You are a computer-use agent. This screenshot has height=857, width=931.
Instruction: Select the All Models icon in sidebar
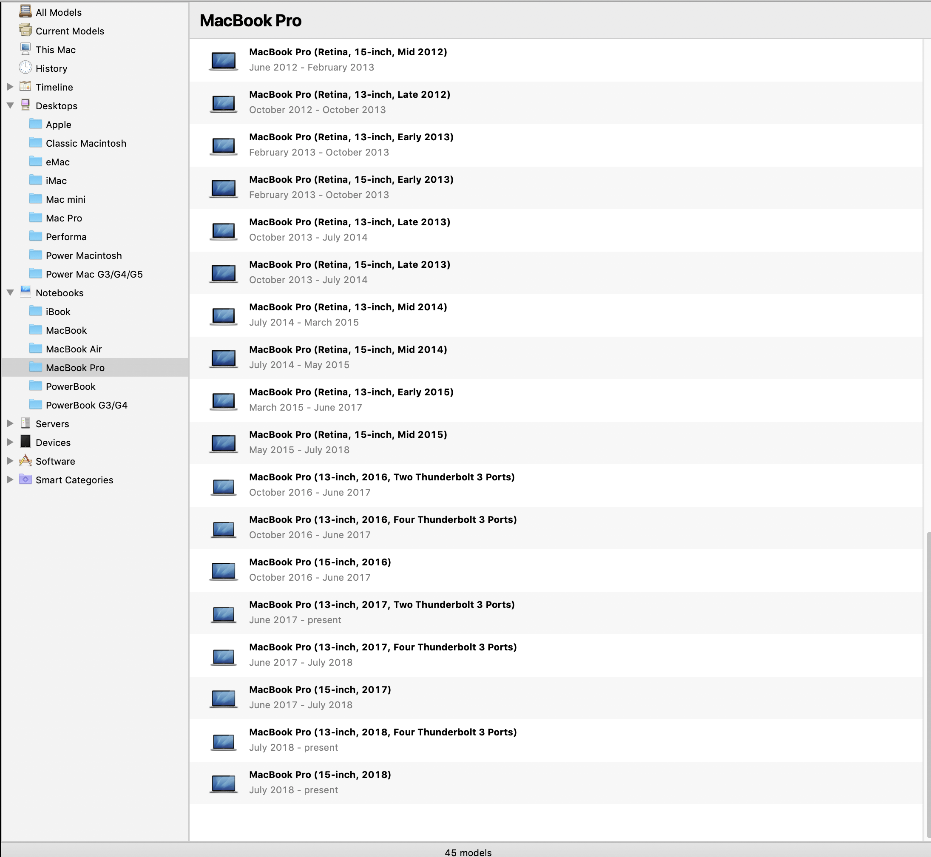coord(26,11)
